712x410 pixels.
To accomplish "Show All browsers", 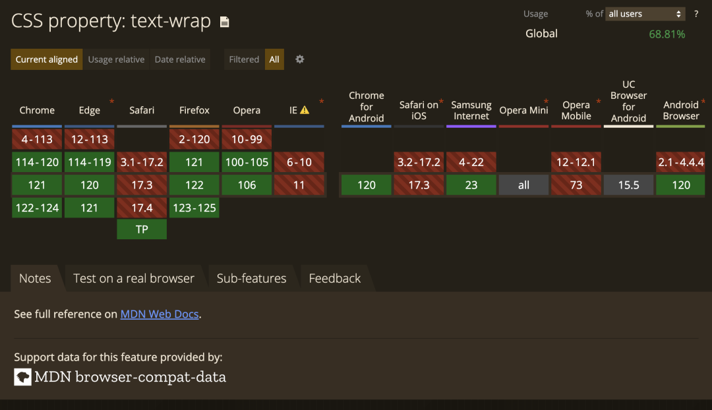I will click(x=274, y=59).
